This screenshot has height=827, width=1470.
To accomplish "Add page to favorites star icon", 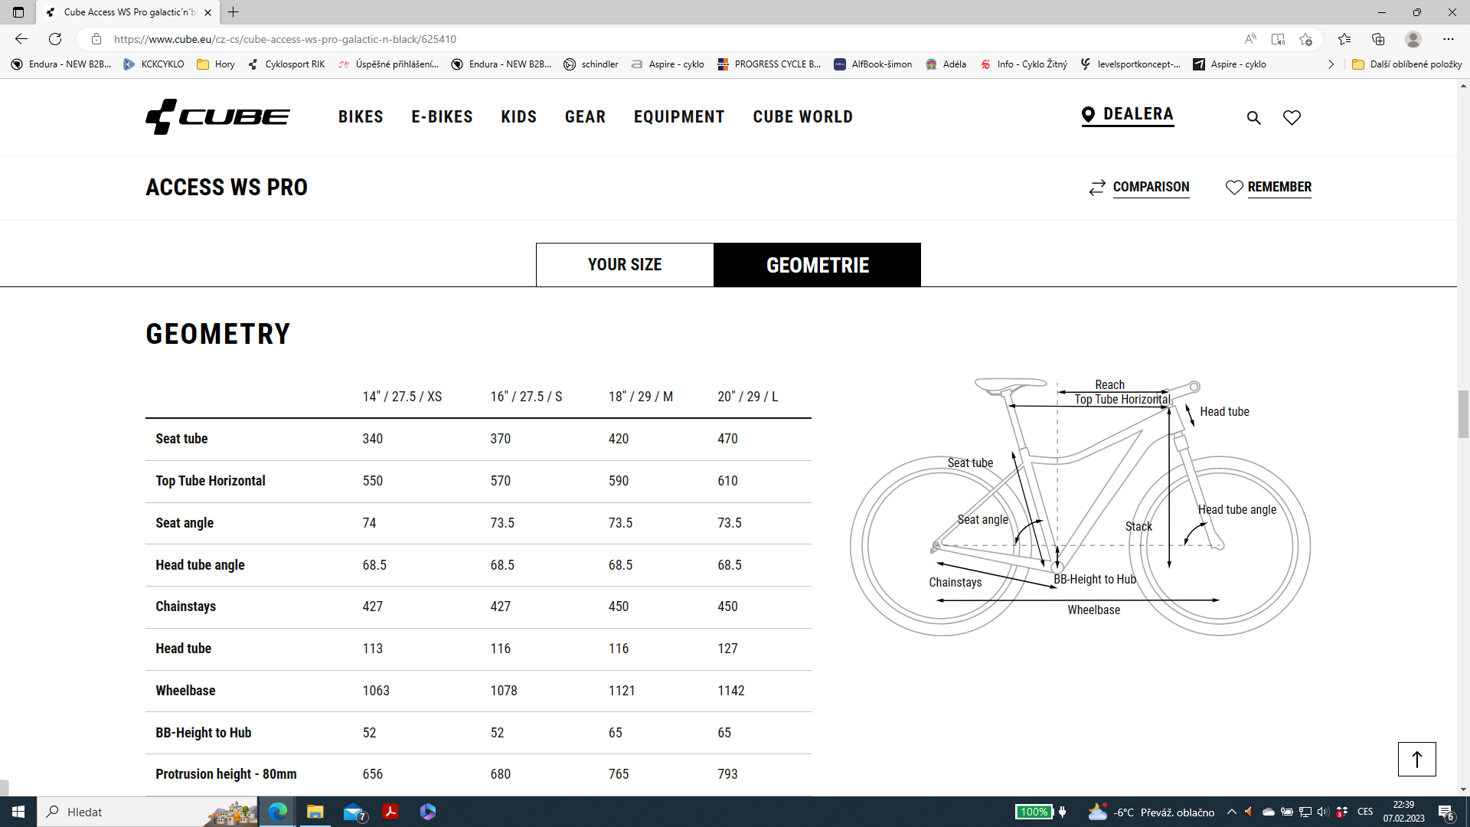I will tap(1305, 39).
